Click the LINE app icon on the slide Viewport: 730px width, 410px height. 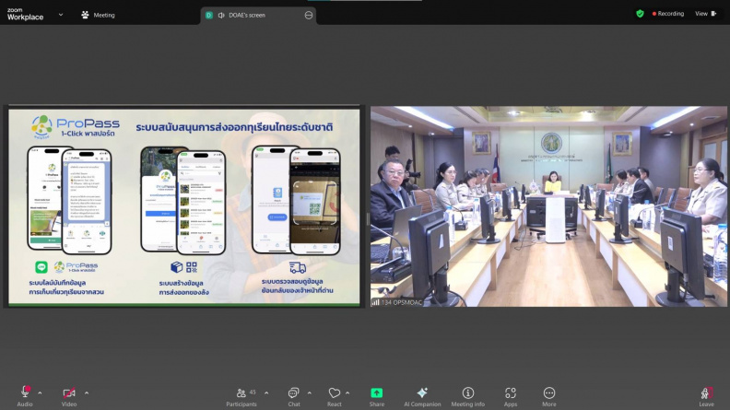point(41,267)
